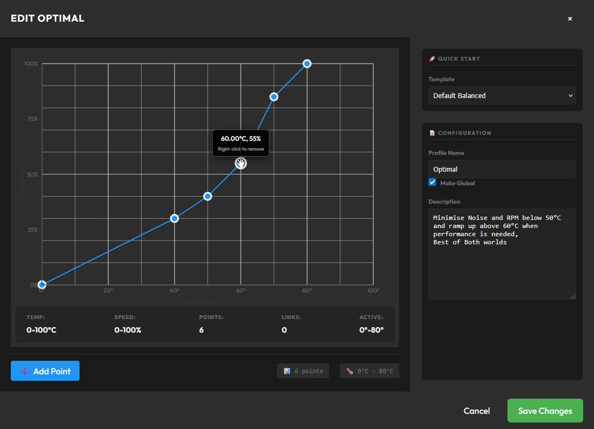This screenshot has height=429, width=594.
Task: Select the curve point at 50° and 40%
Action: pyautogui.click(x=208, y=197)
